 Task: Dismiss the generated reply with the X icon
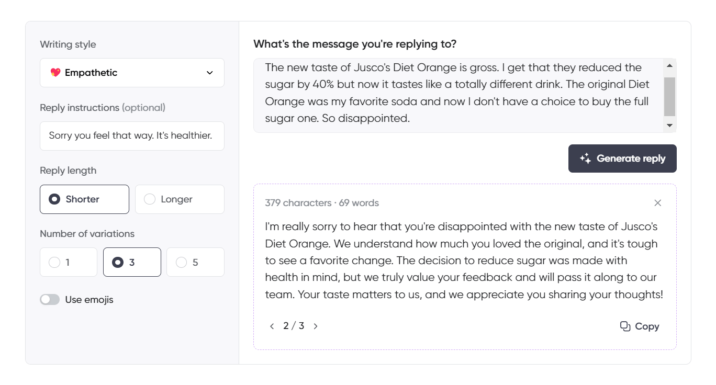[657, 203]
